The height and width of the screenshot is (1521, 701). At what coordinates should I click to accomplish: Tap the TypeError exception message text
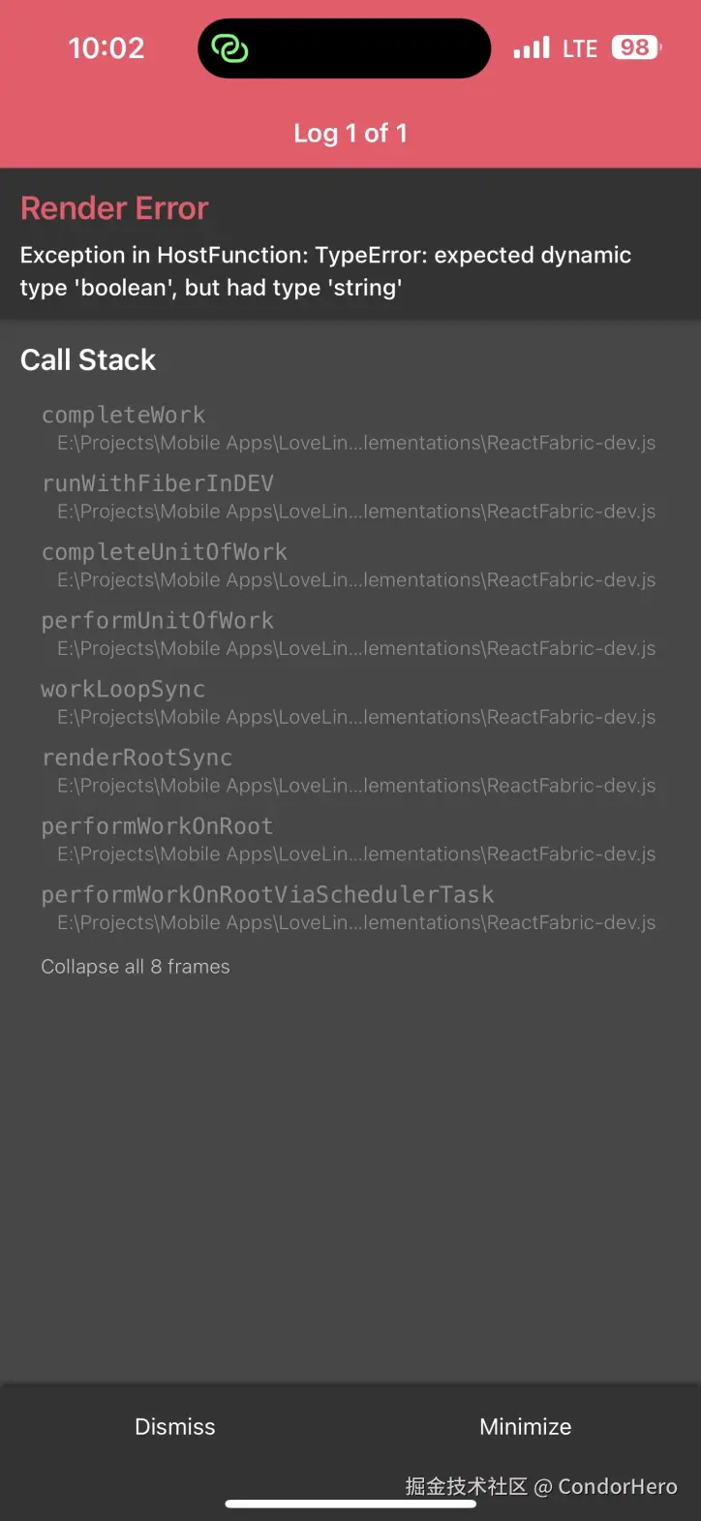point(325,271)
